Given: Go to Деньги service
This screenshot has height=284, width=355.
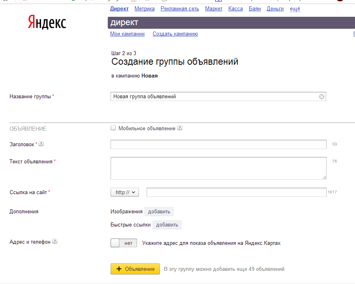Looking at the screenshot, I should (x=275, y=8).
